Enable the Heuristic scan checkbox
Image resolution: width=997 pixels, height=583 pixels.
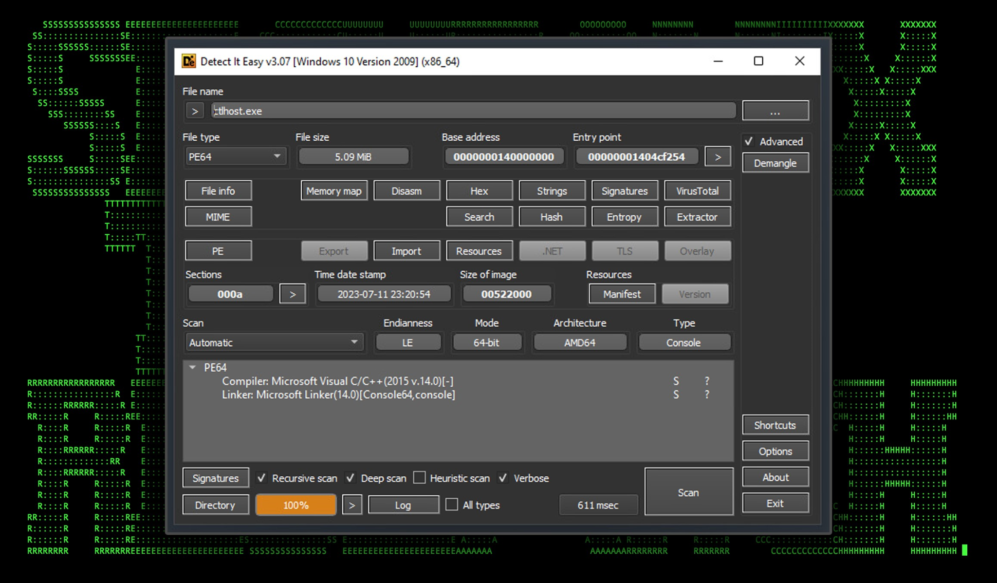pos(420,478)
